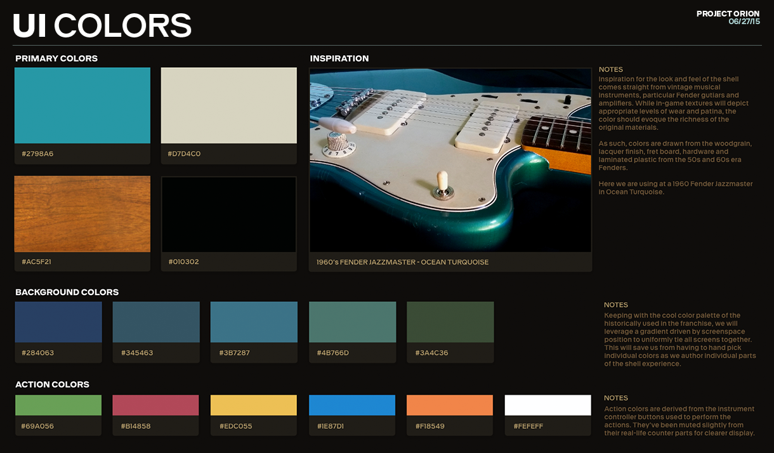Click the green #69A056 action swatch
Viewport: 774px width, 453px height.
coord(58,405)
